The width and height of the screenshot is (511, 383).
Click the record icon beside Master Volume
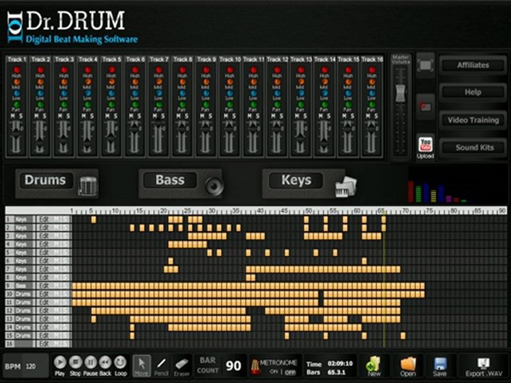[426, 107]
